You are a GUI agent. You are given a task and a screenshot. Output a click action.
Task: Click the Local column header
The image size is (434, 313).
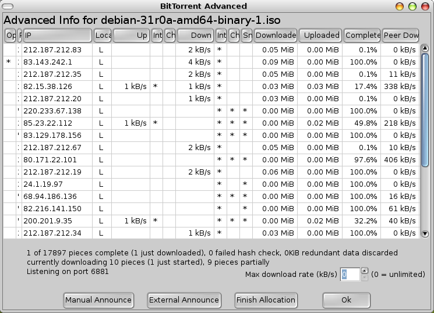[102, 35]
